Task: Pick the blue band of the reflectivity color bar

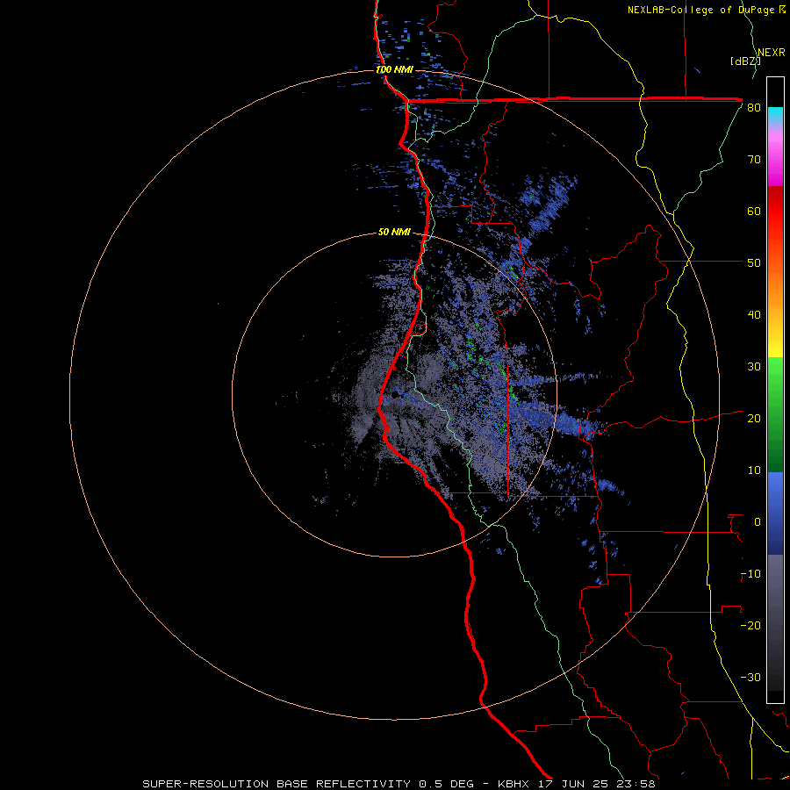Action: click(775, 513)
